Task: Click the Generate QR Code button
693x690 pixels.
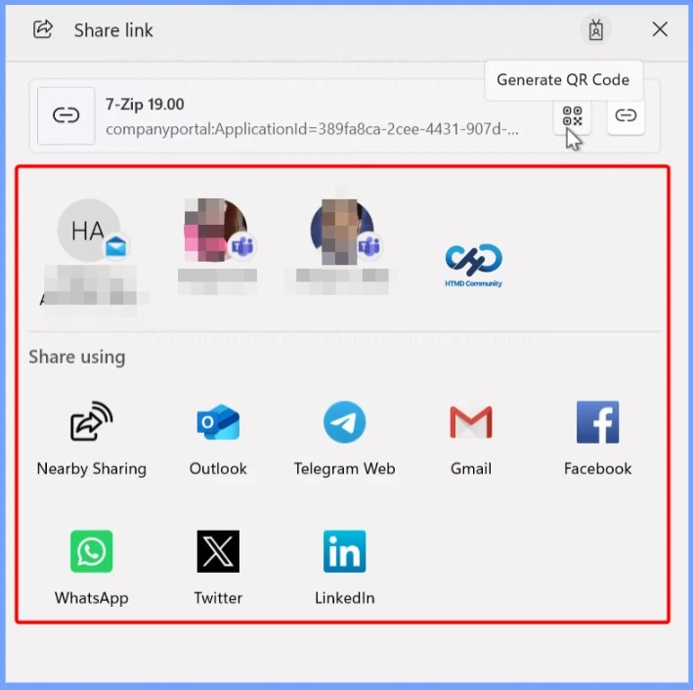Action: coord(573,115)
